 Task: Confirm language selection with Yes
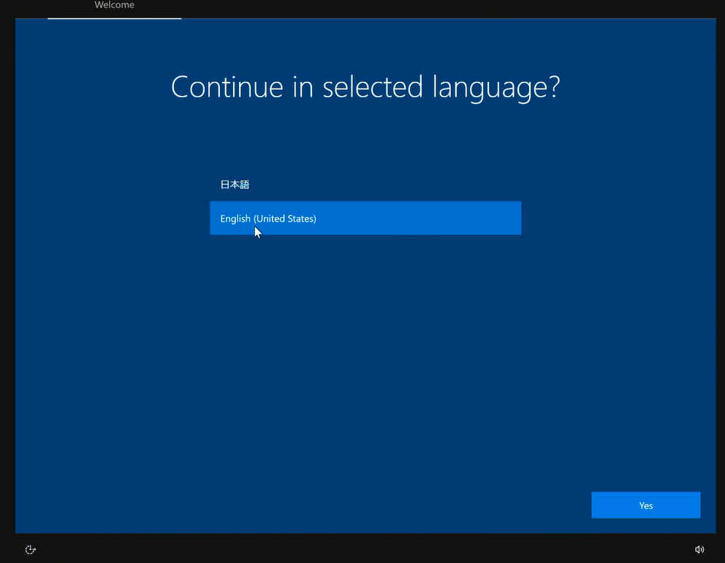point(645,505)
